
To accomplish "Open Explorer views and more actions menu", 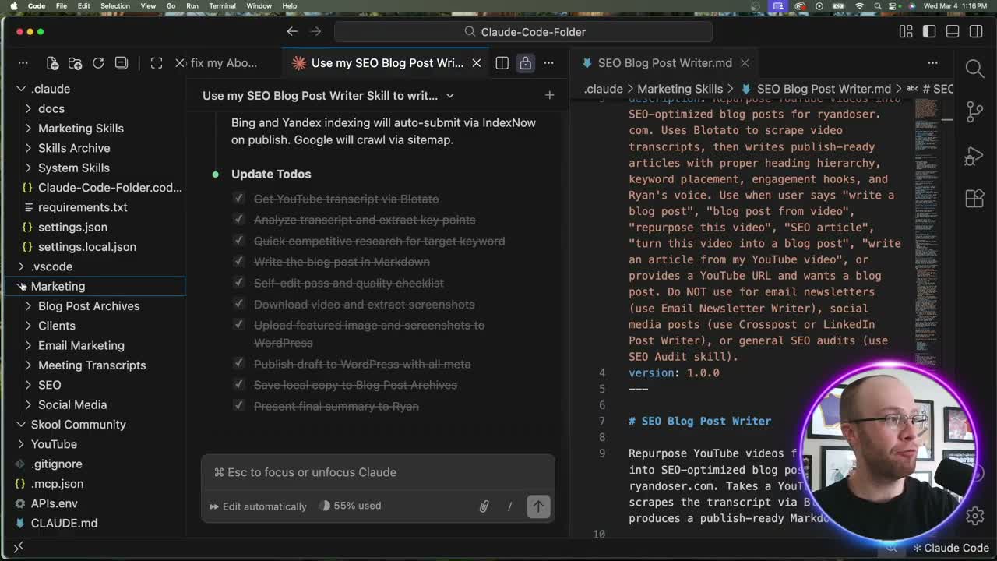I will [23, 63].
